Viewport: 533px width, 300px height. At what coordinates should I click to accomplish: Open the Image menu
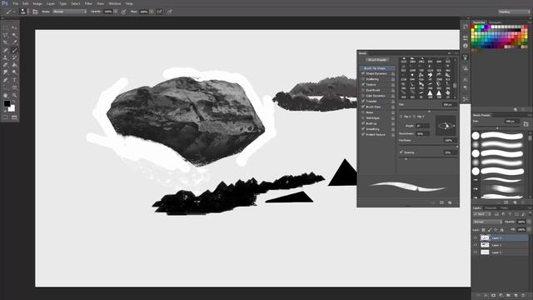point(37,3)
